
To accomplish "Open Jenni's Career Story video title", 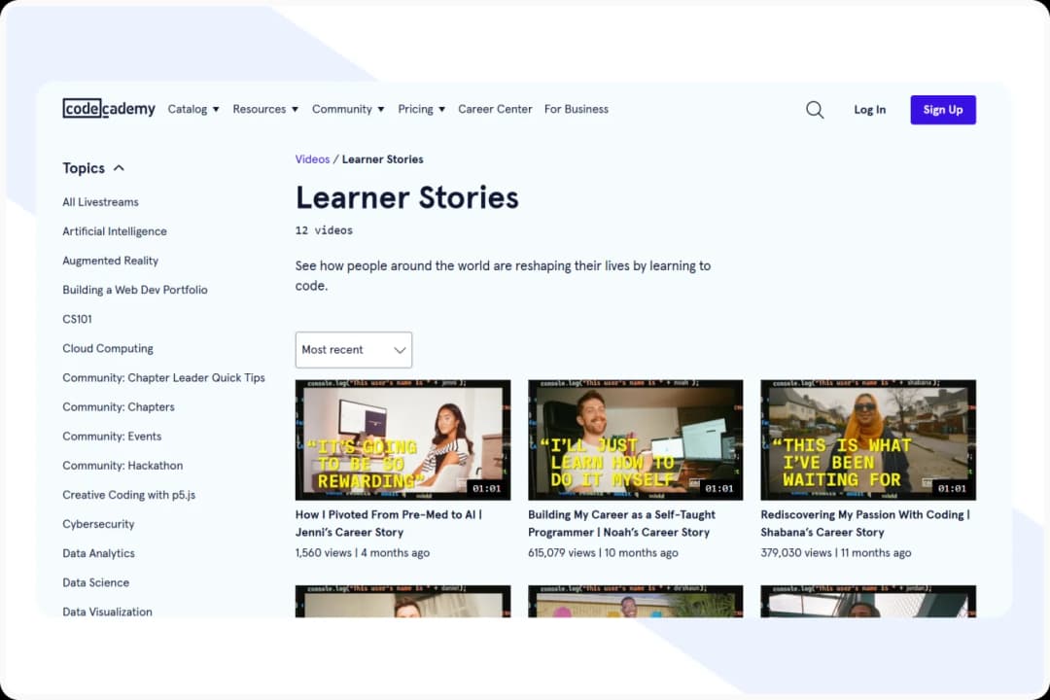I will (389, 523).
